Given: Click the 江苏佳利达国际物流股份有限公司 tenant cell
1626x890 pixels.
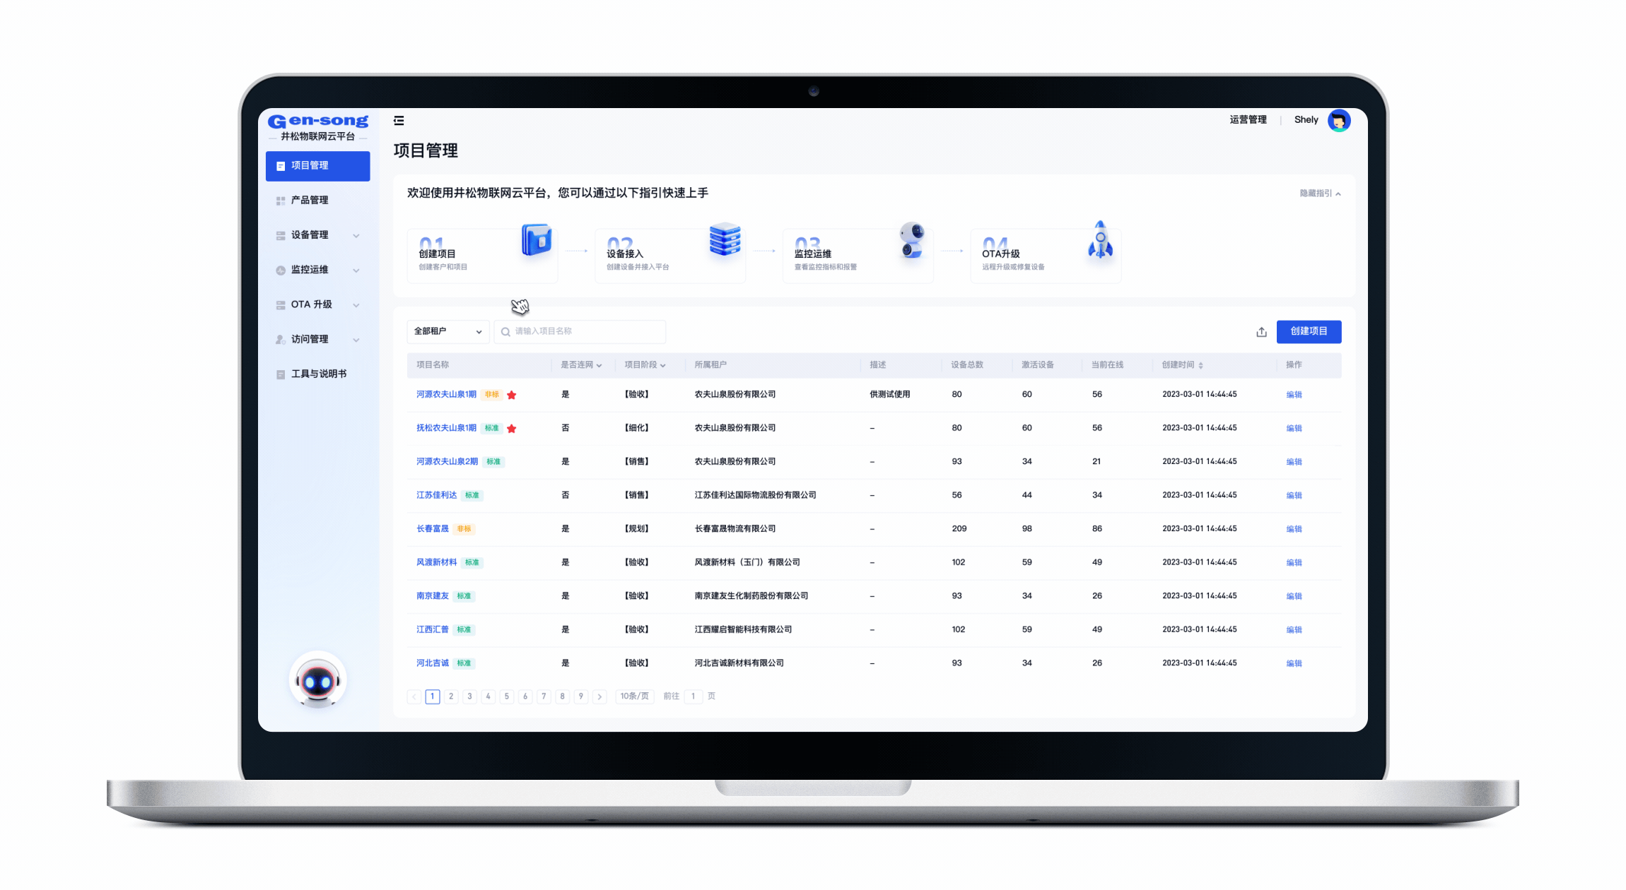Looking at the screenshot, I should pos(755,495).
